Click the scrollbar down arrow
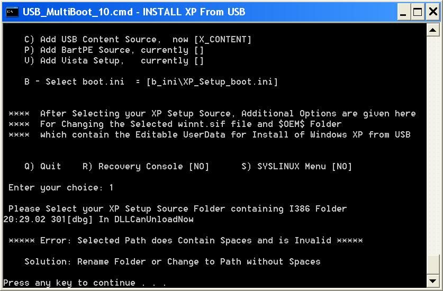Screen dimensions: 443x291 [434, 281]
